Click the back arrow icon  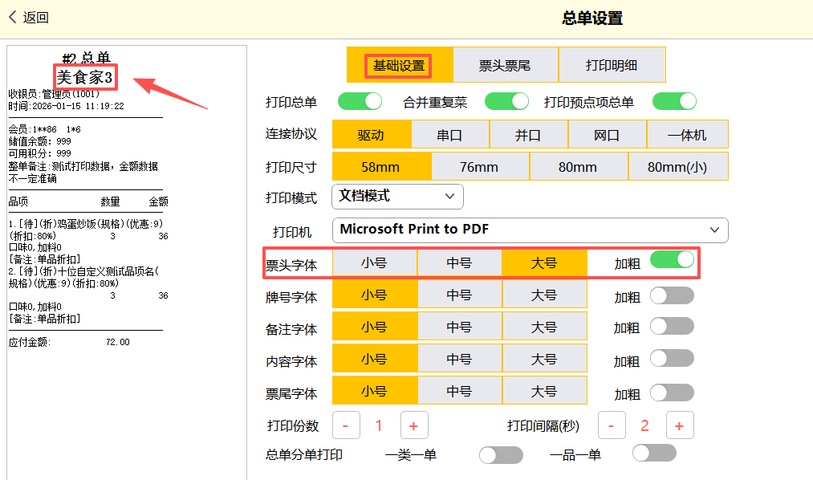(13, 17)
